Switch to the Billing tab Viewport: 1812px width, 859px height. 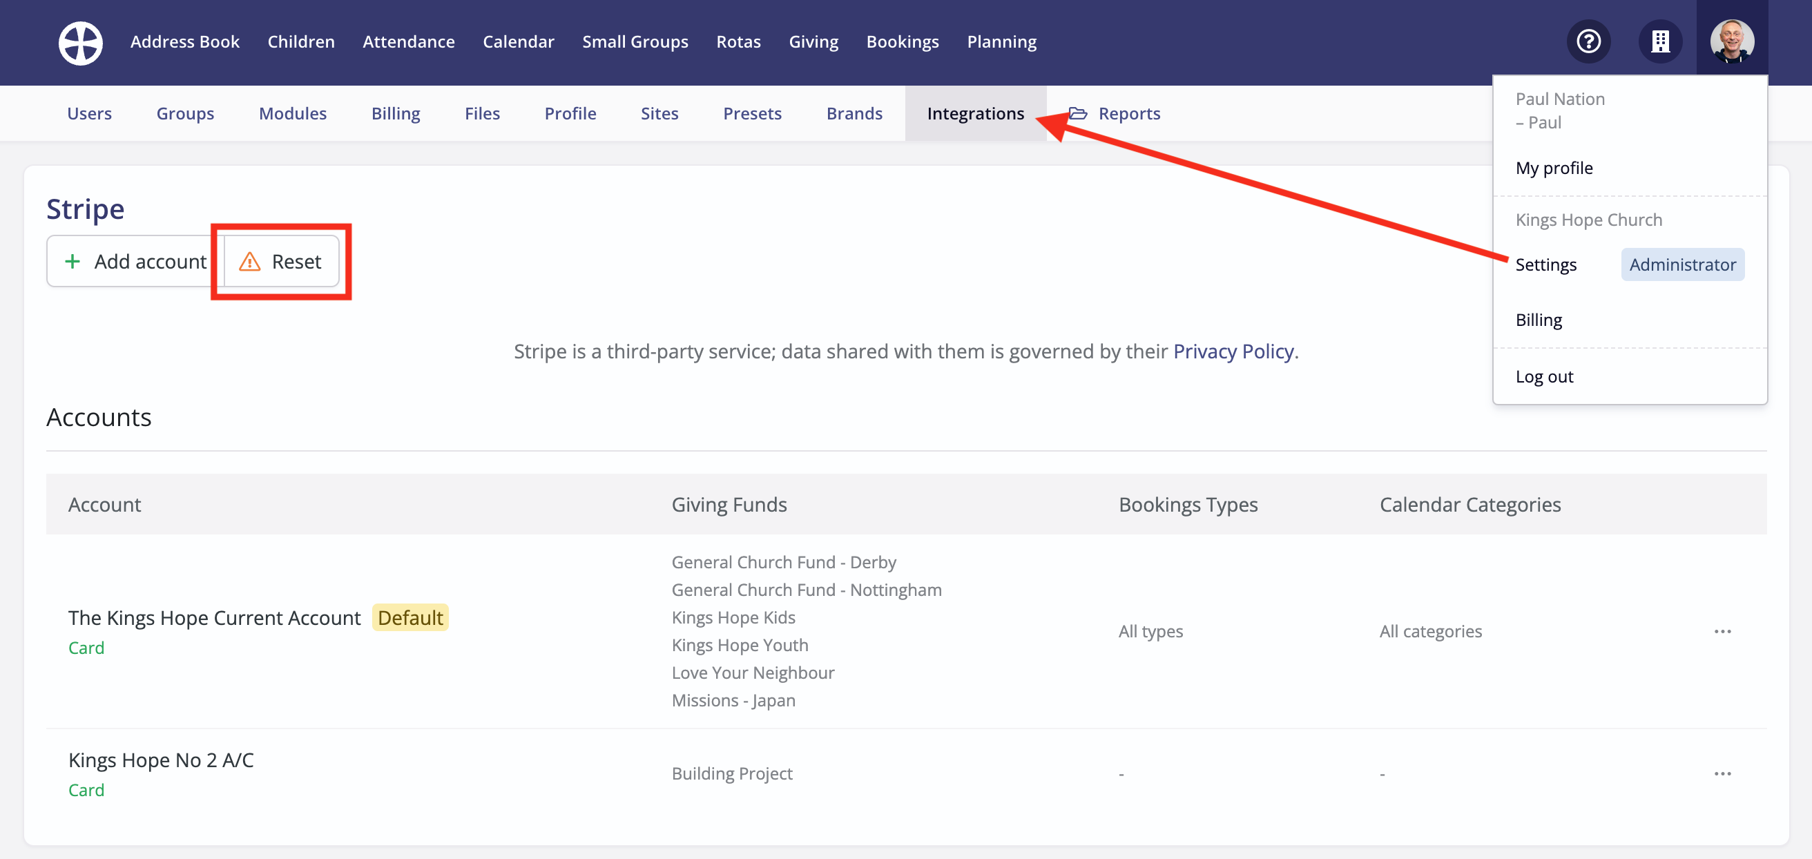coord(395,113)
